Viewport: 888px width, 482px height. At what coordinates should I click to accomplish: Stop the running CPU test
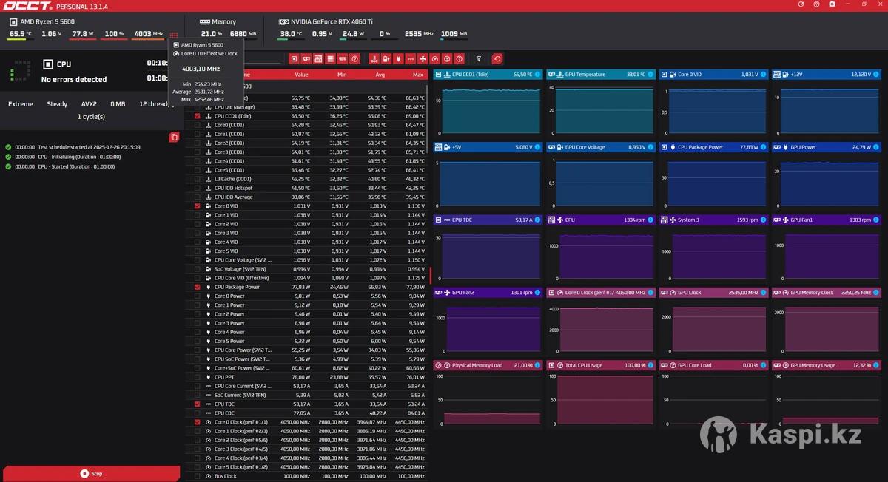click(x=91, y=473)
